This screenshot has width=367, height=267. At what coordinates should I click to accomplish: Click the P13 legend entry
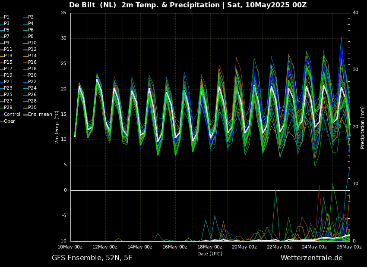(6, 56)
